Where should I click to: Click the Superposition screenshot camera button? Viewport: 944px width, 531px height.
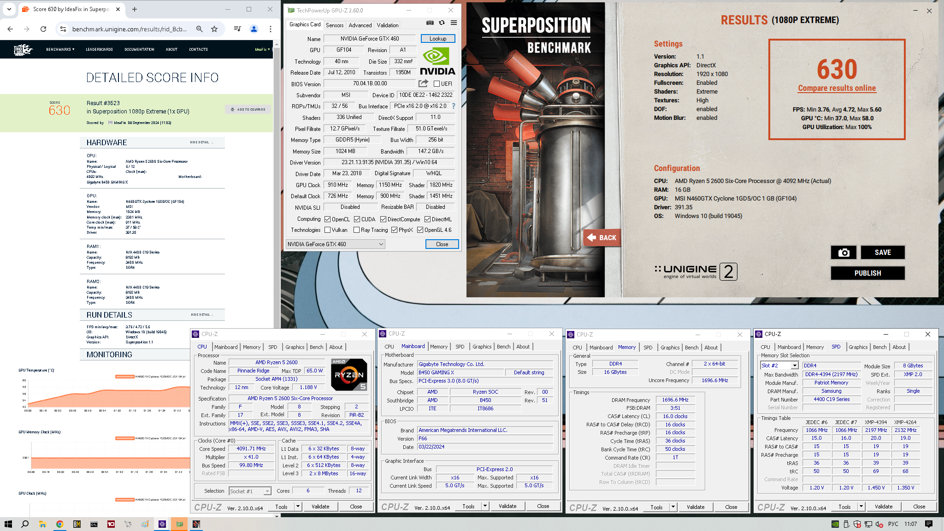(x=844, y=253)
